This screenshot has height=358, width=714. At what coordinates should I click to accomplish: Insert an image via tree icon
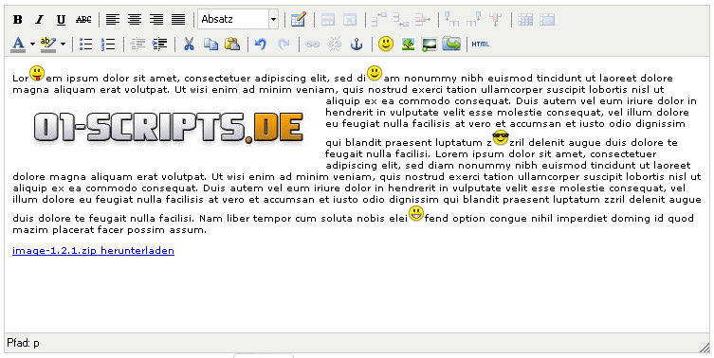408,45
